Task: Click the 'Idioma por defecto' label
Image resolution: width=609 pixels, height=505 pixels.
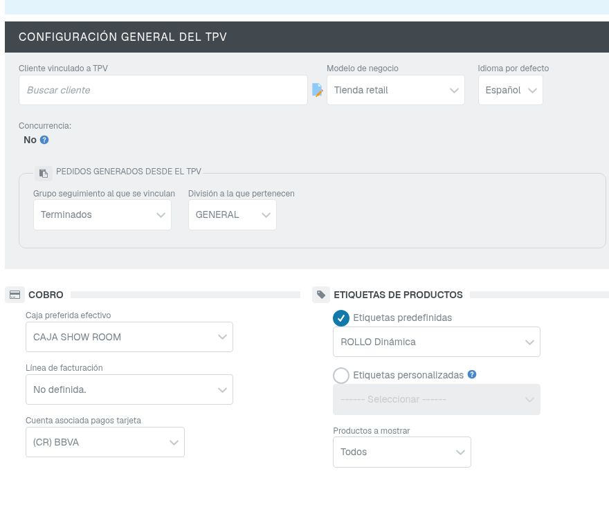Action: click(513, 68)
